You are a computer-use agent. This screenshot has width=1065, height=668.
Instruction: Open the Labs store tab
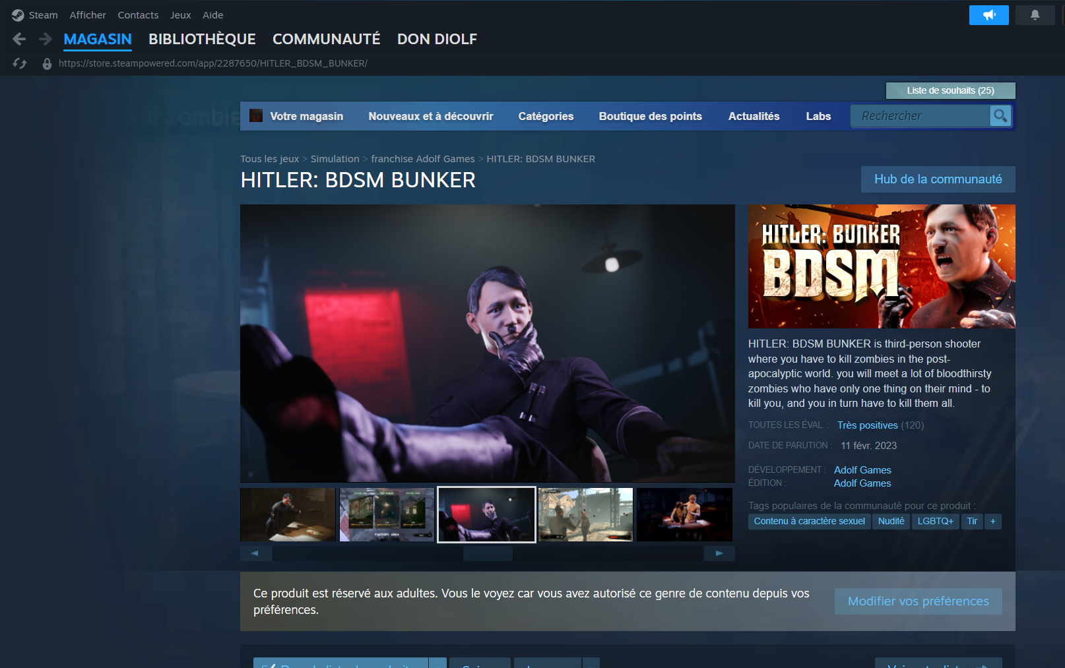[818, 116]
